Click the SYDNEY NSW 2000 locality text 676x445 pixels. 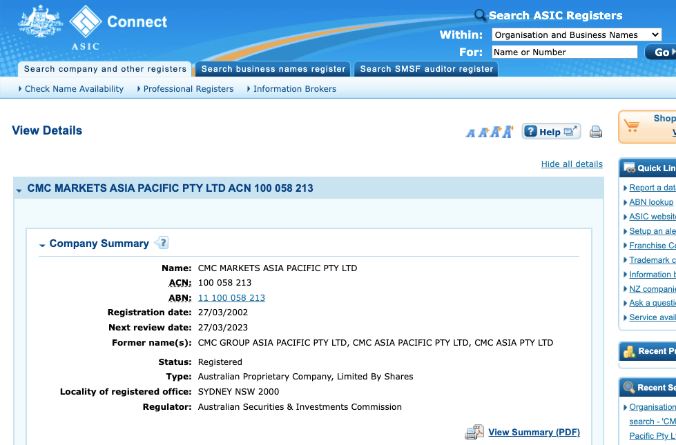click(238, 392)
